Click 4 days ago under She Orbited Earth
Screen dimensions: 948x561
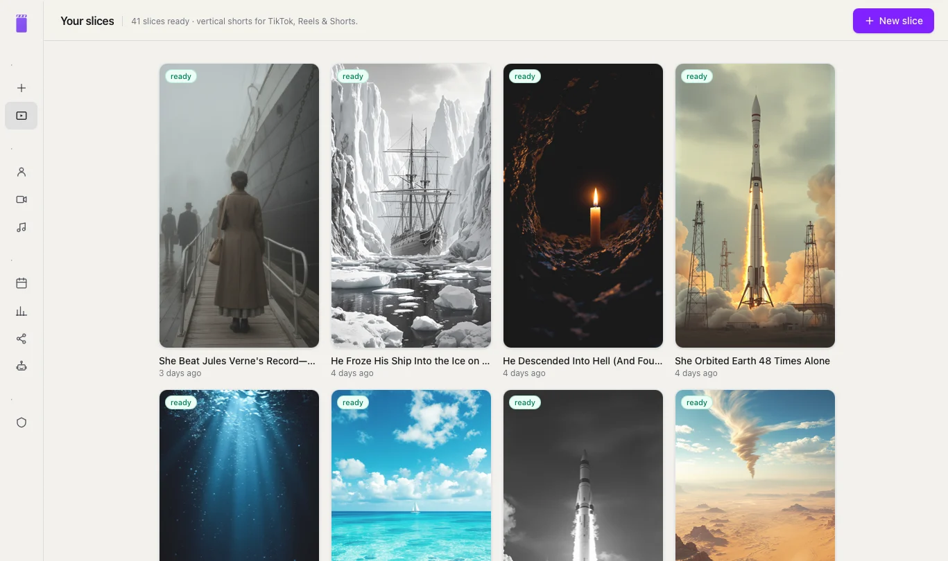point(696,373)
